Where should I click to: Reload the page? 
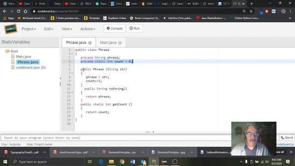click(18, 11)
